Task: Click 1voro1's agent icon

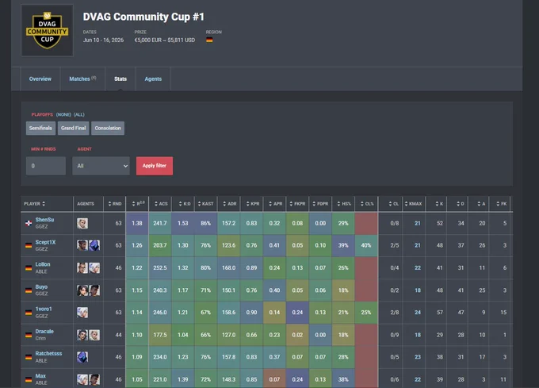Action: tap(82, 313)
